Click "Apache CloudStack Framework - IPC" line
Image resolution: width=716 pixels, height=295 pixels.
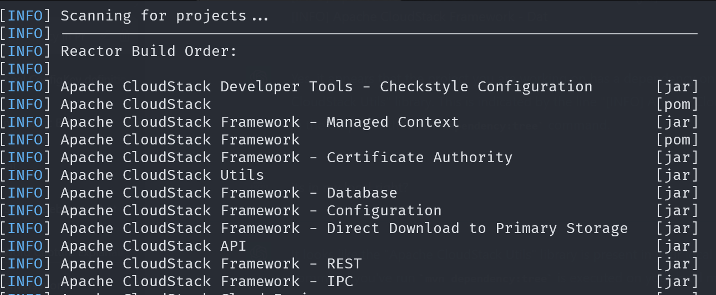coord(206,281)
